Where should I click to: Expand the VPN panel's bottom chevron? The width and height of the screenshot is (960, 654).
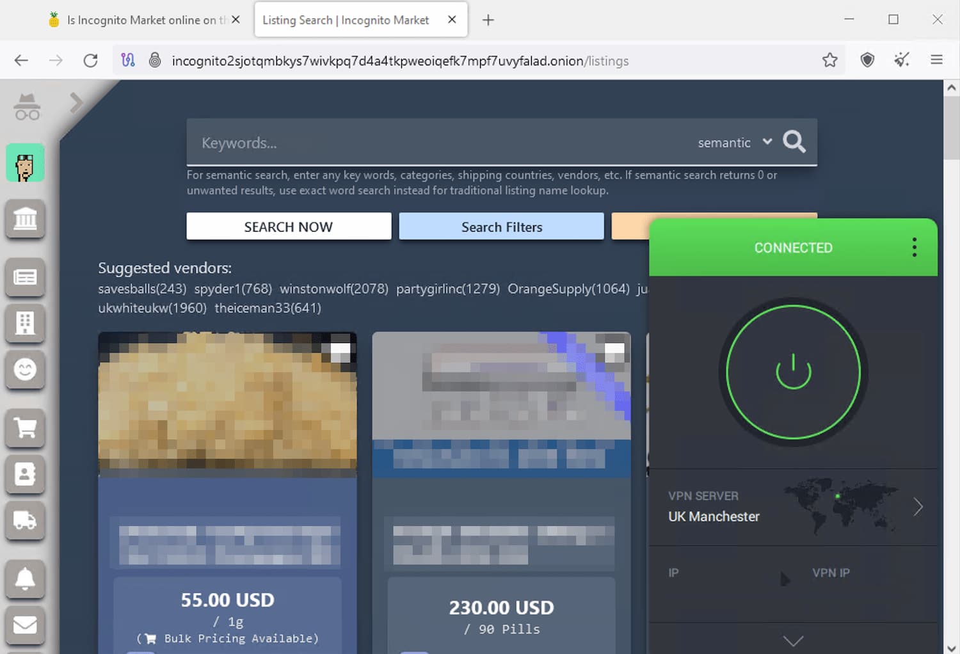(793, 641)
